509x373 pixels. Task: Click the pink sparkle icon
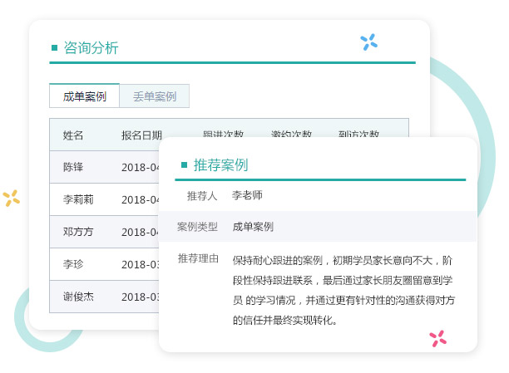click(437, 338)
